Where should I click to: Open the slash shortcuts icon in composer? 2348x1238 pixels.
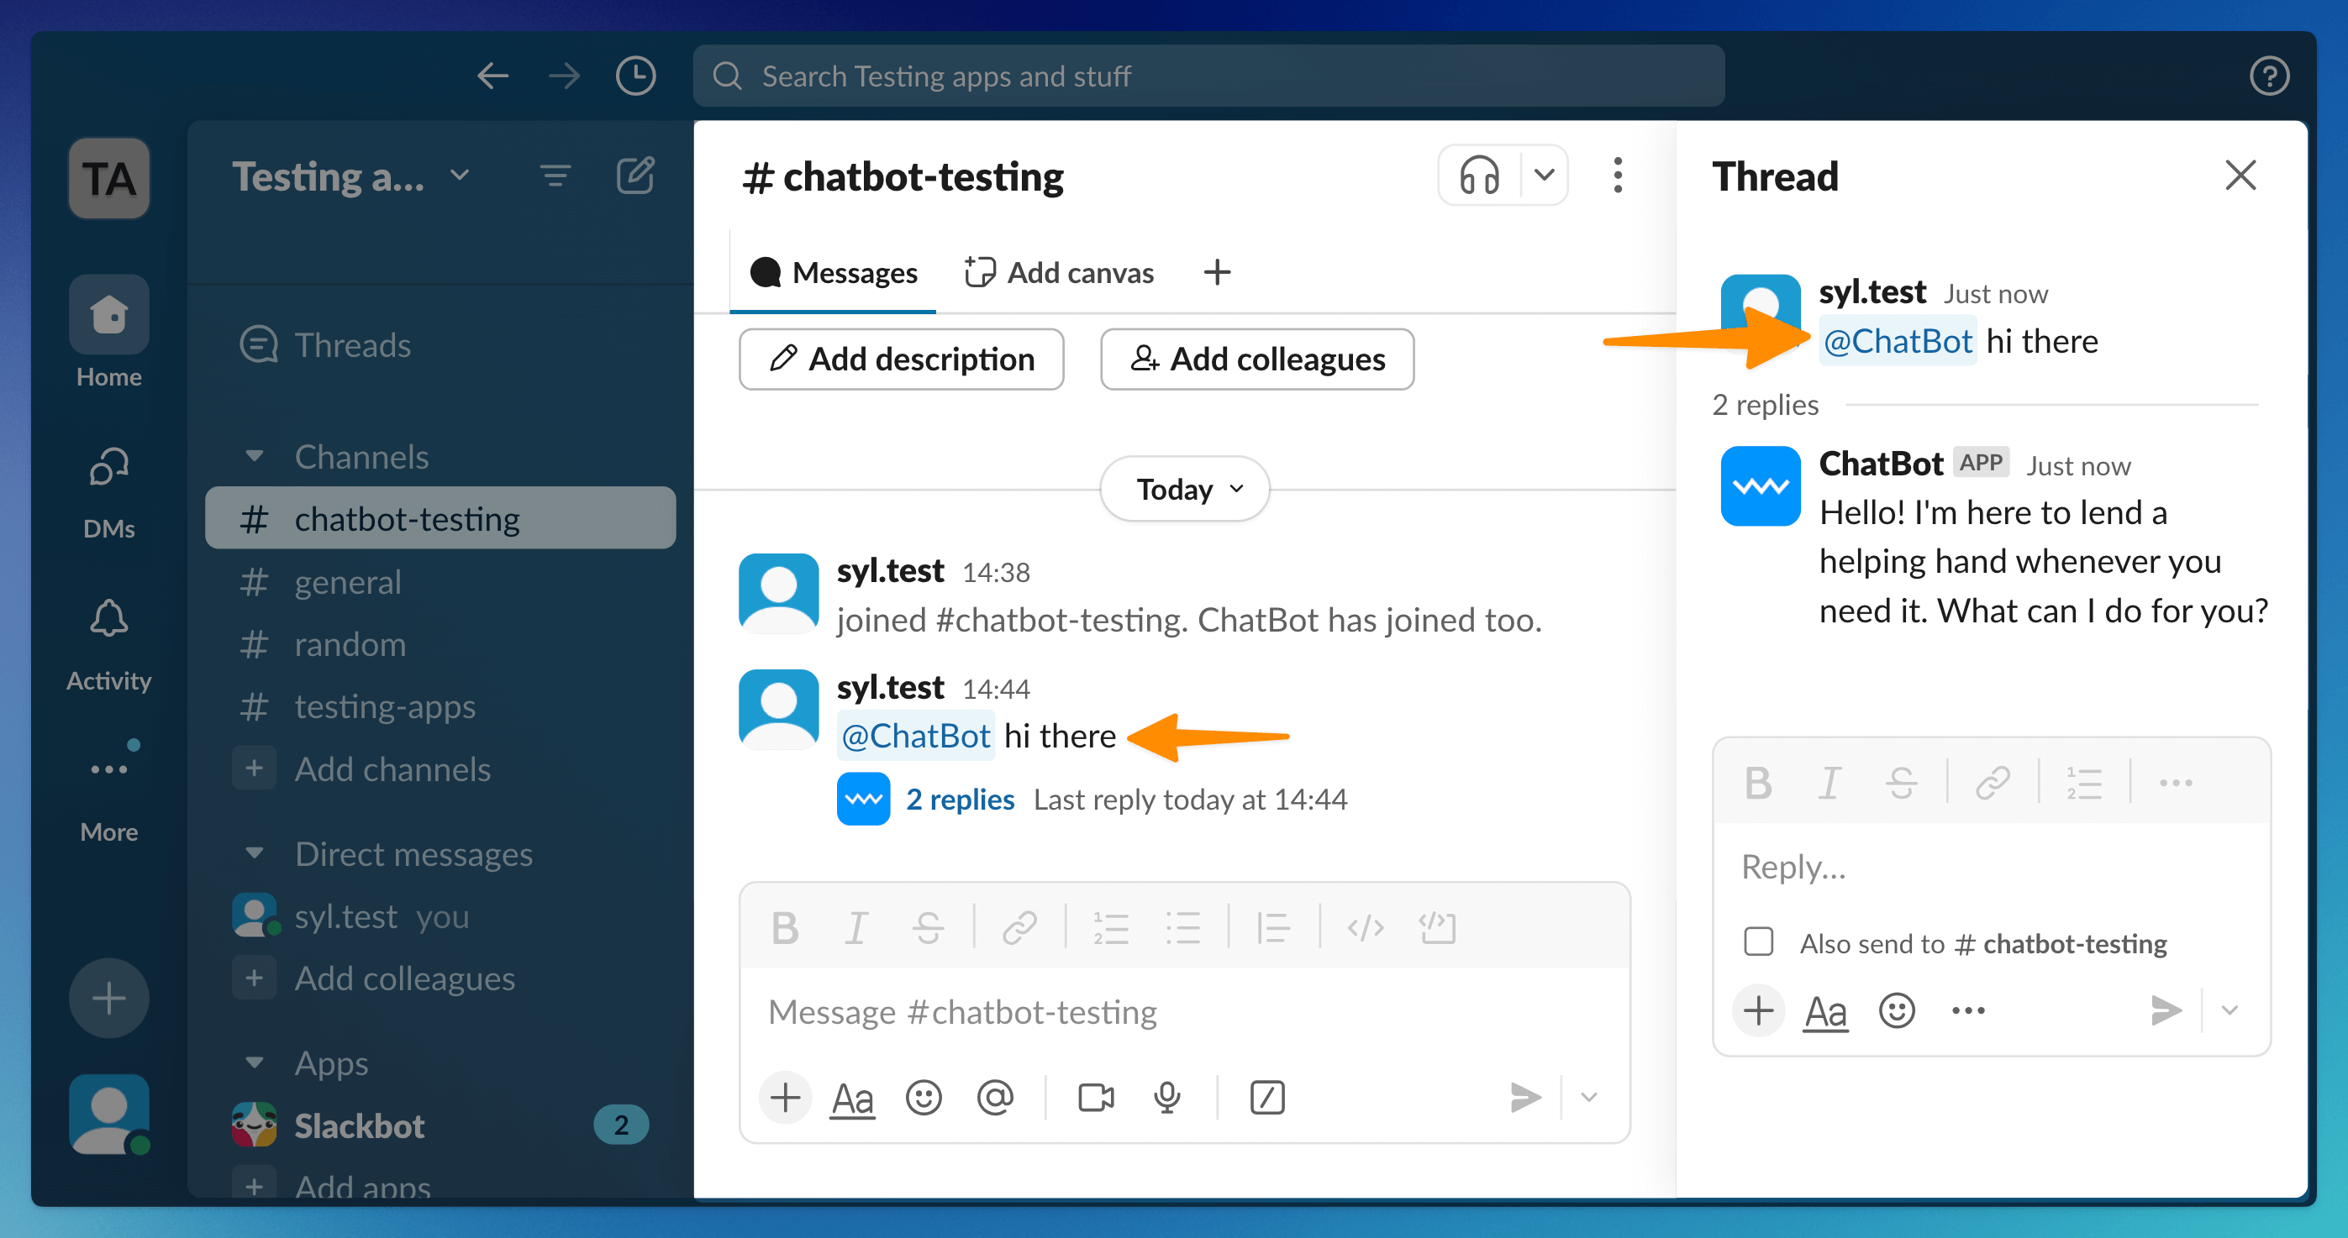point(1267,1097)
